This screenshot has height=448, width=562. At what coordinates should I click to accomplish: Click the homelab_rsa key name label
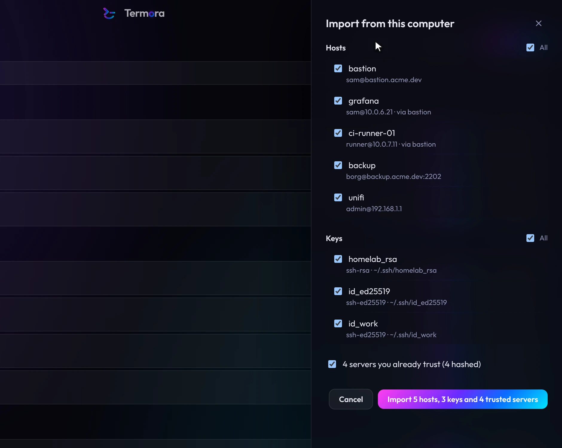click(373, 259)
